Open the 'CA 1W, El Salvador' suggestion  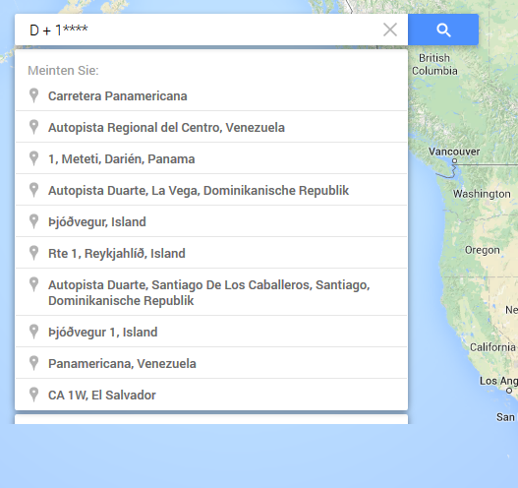pos(211,395)
